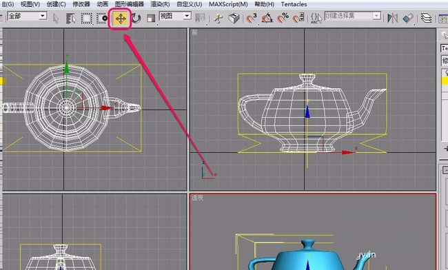Toggle Angle Snap
448x270 pixels.
click(267, 19)
